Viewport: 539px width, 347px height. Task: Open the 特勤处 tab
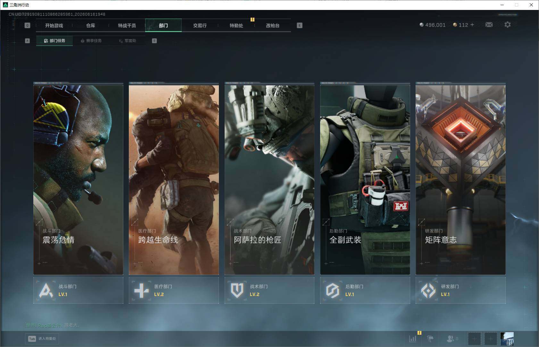[x=236, y=25]
